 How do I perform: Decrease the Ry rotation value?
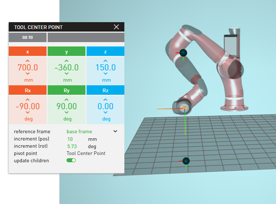(66, 113)
